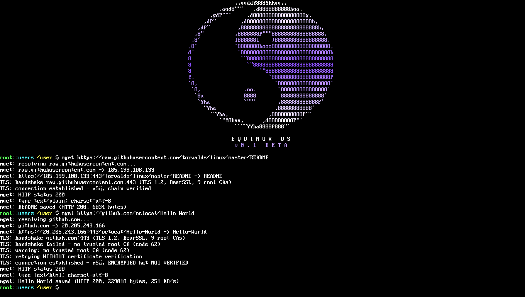Click the mget command fetching torvalds/linux/master/README

(x=165, y=157)
